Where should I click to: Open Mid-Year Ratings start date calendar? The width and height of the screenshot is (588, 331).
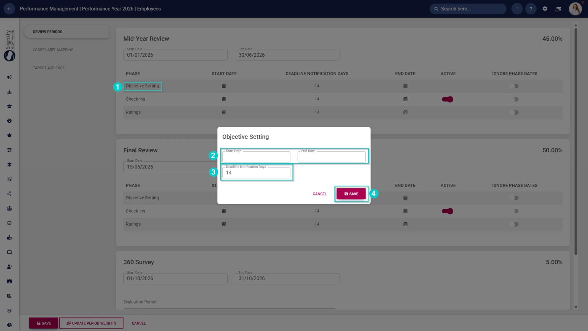click(x=224, y=112)
